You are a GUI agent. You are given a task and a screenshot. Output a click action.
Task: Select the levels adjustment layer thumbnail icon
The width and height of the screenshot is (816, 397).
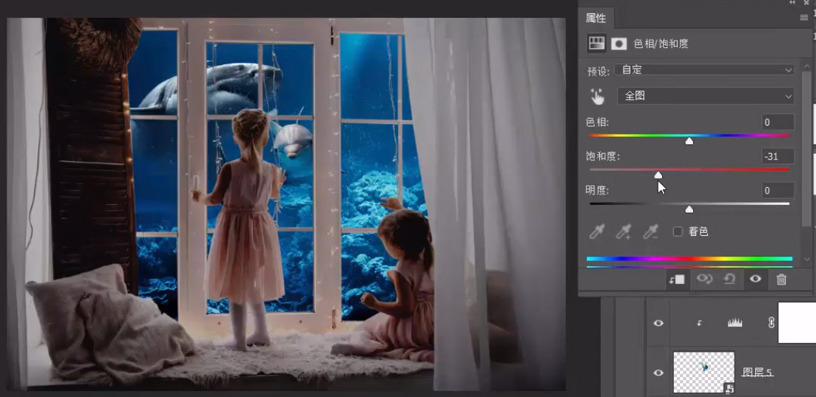pos(735,323)
